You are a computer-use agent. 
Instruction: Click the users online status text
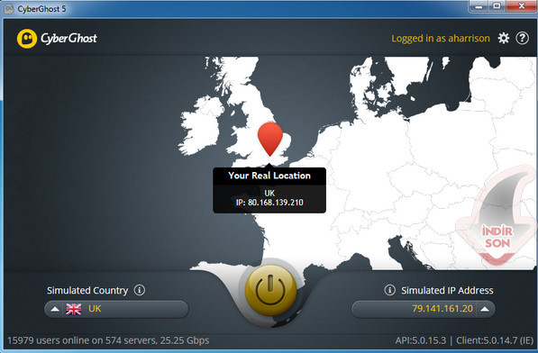[108, 340]
